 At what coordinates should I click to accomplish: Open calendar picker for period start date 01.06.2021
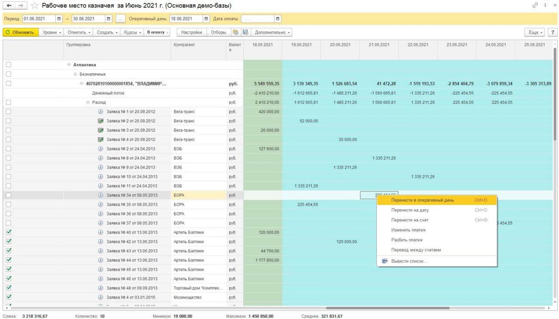pos(59,19)
